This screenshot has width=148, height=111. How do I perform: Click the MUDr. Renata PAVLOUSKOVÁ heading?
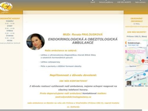[83, 34]
